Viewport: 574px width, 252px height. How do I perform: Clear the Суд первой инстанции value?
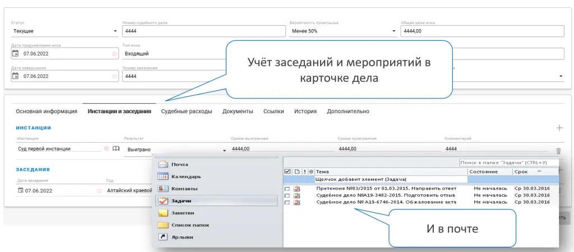106,149
